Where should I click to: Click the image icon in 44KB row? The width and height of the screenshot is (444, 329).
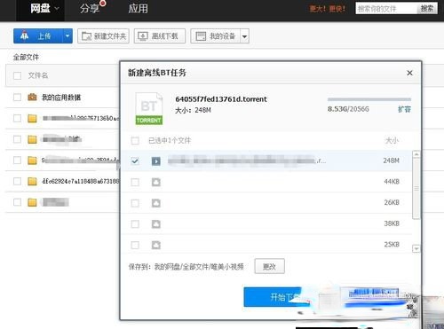tap(156, 182)
